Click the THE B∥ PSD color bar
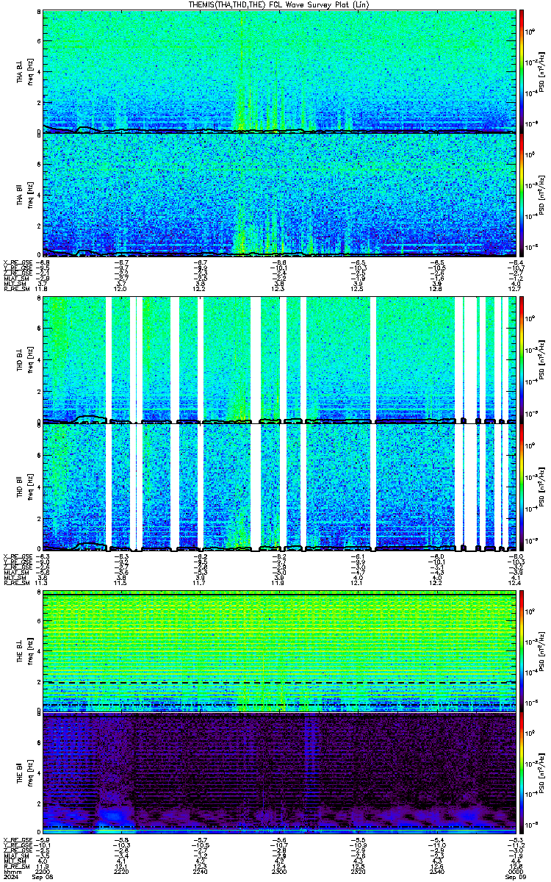This screenshot has width=551, height=882. click(522, 772)
